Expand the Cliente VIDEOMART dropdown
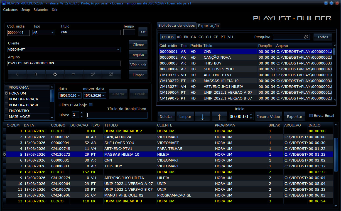341x211 pixels. click(x=118, y=49)
